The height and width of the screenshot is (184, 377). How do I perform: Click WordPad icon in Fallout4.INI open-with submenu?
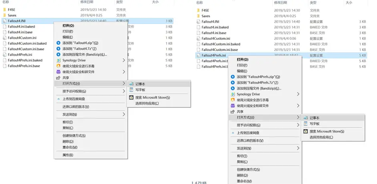coord(131,90)
